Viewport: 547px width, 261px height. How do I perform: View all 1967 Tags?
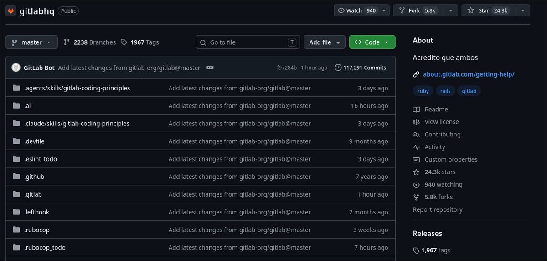[140, 42]
